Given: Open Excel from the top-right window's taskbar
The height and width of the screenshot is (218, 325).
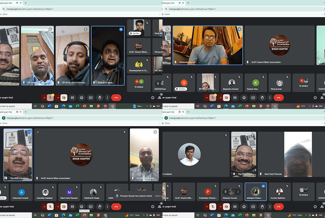Looking at the screenshot, I should pos(240,106).
